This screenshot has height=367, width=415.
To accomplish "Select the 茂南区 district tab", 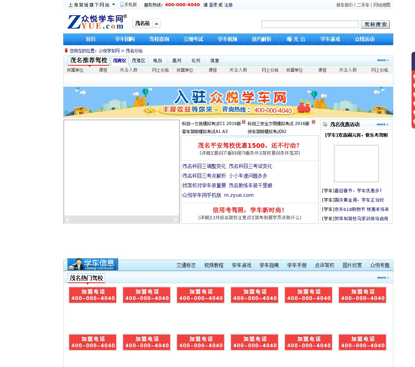I will pyautogui.click(x=120, y=60).
